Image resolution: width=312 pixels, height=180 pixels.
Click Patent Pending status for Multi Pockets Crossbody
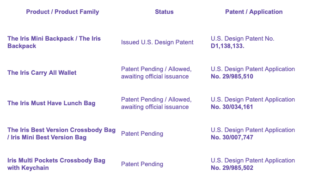coord(142,164)
